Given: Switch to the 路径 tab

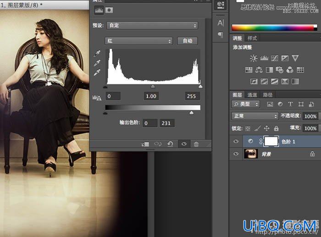Looking at the screenshot, I should (x=267, y=95).
